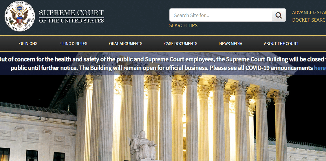
Task: Click the Supreme Court of the United States title
Action: point(71,16)
